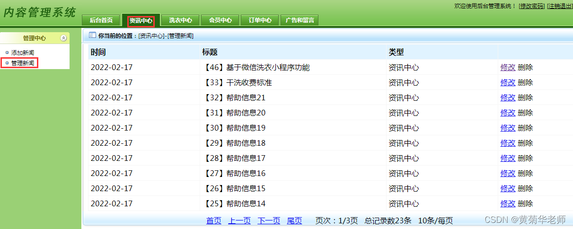Jump to 尾页 in pagination

(294, 220)
